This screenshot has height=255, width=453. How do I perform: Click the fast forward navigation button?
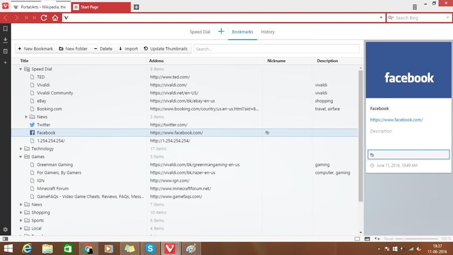[x=35, y=18]
